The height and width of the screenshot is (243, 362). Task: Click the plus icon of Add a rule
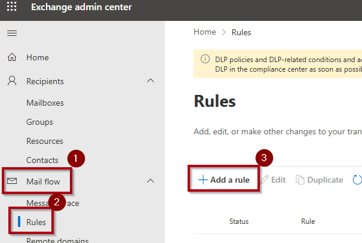(x=203, y=180)
